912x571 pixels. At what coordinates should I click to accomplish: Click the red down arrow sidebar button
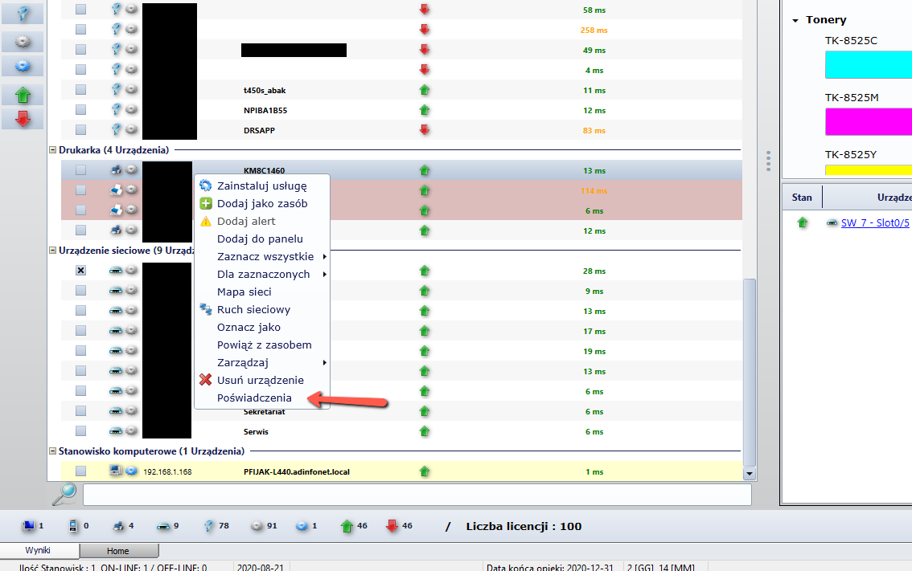[23, 120]
